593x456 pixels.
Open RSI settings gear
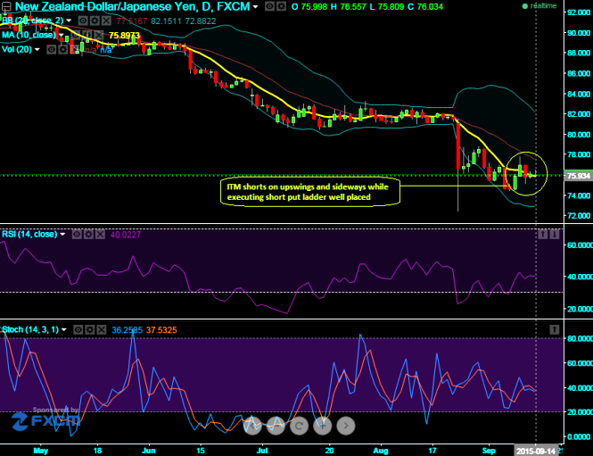pos(88,235)
